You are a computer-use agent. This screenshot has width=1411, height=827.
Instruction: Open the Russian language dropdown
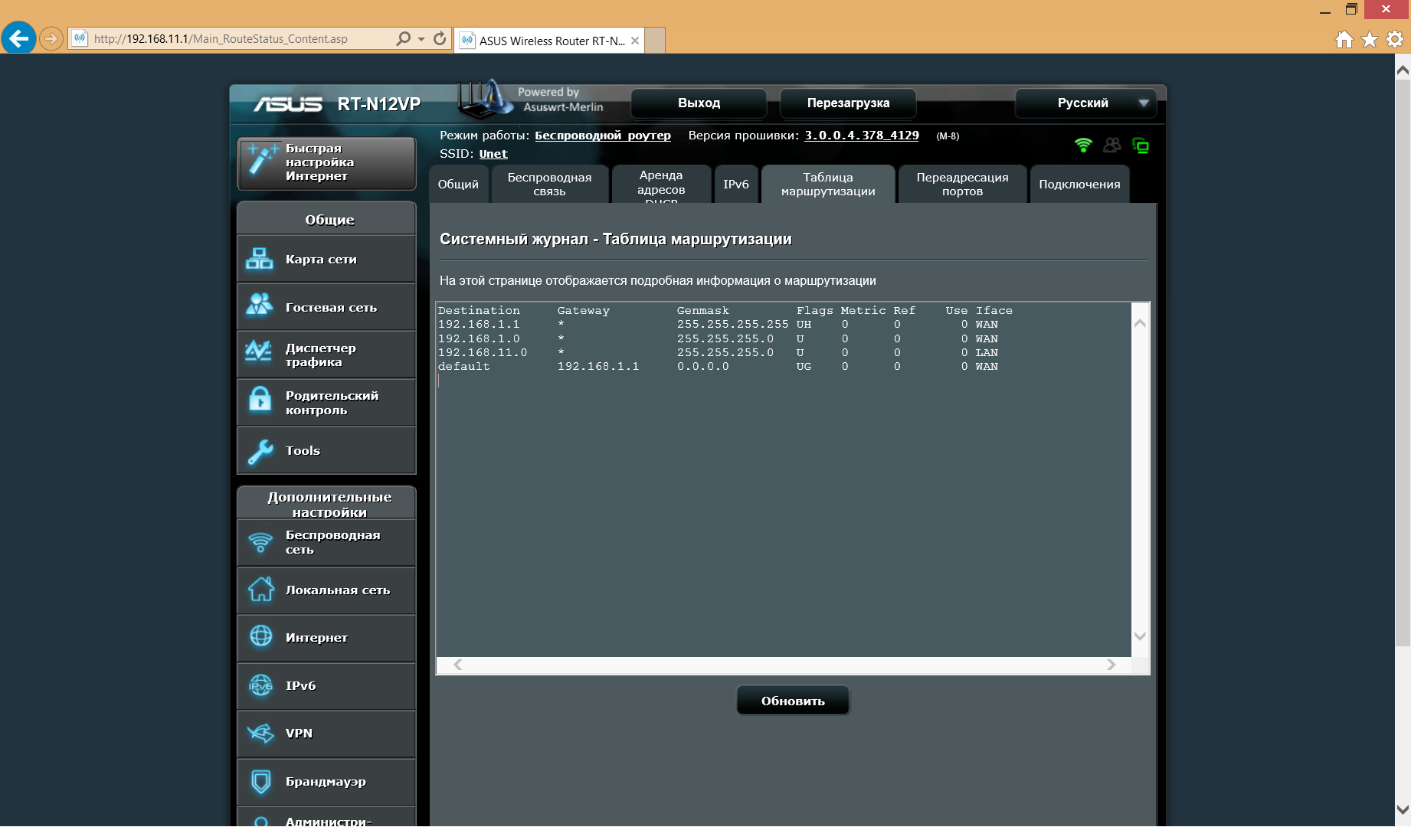coord(1143,103)
